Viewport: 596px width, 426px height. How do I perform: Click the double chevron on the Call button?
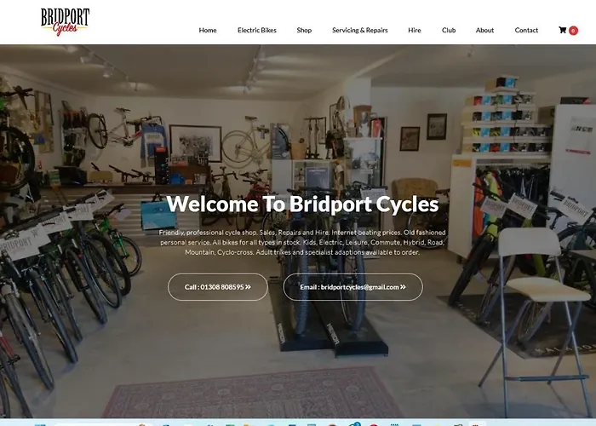pyautogui.click(x=249, y=287)
